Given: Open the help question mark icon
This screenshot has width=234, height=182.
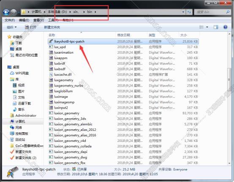Looking at the screenshot, I should pyautogui.click(x=226, y=27).
